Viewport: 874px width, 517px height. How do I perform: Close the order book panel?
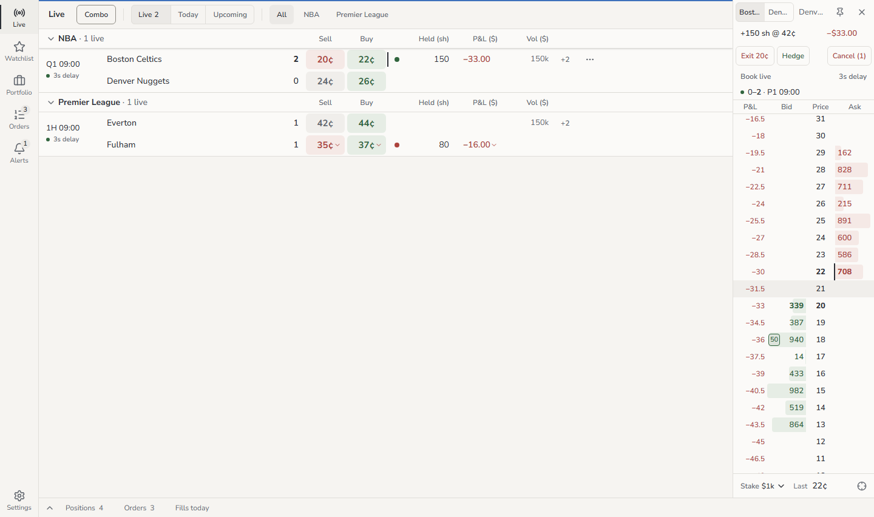862,12
